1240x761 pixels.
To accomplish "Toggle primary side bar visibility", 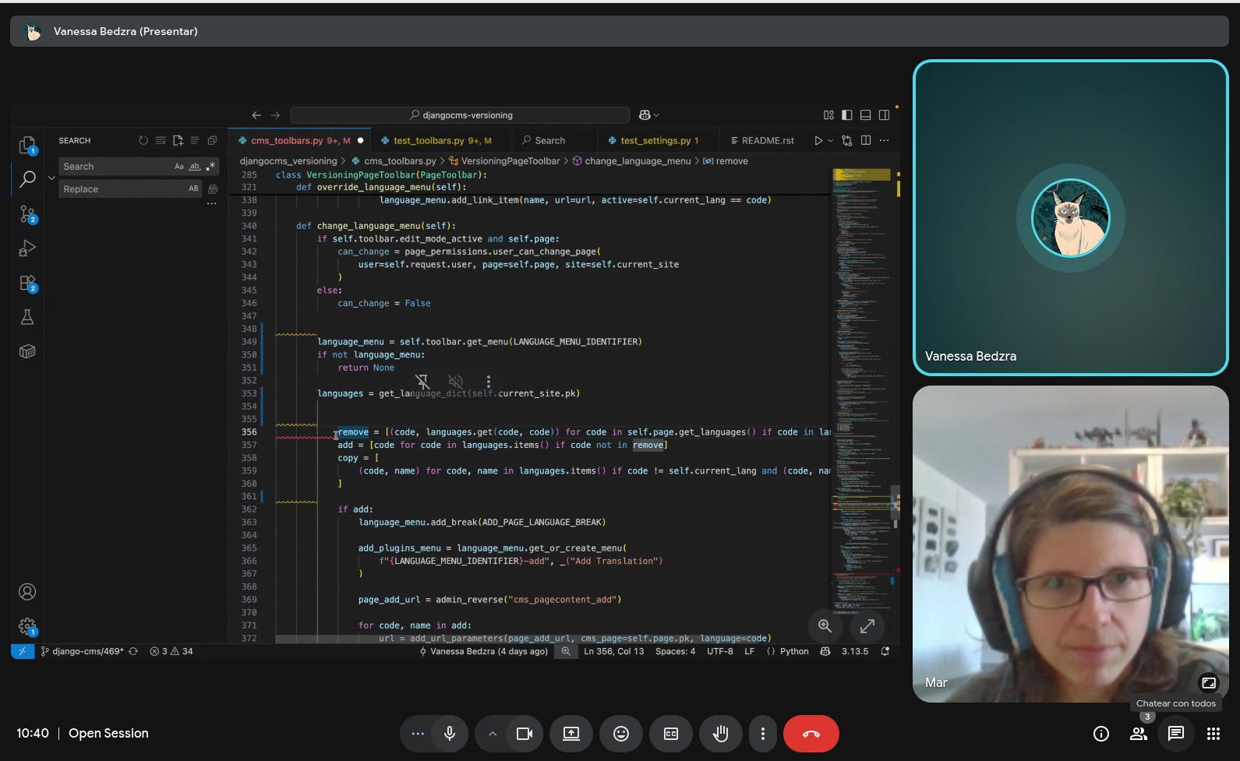I will tap(847, 115).
